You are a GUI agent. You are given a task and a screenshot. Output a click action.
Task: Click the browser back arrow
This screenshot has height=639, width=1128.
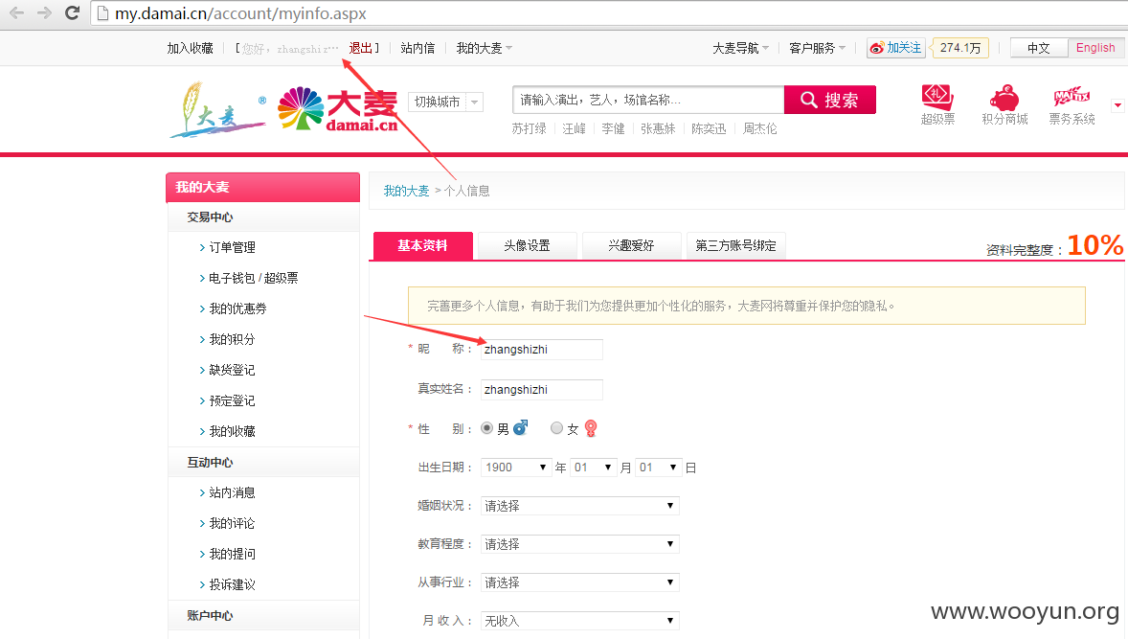16,13
